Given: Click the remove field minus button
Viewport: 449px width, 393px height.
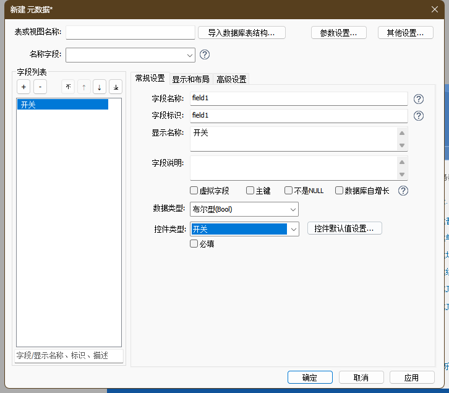Looking at the screenshot, I should [39, 87].
